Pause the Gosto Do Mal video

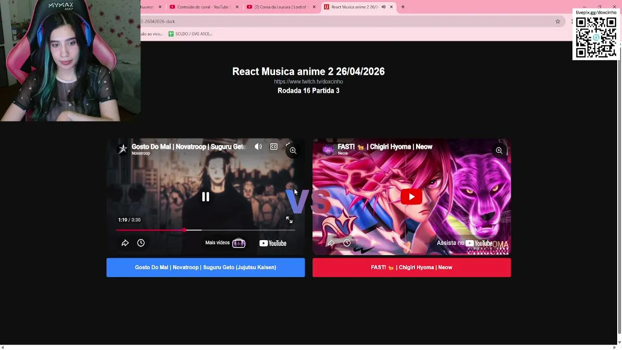click(206, 197)
